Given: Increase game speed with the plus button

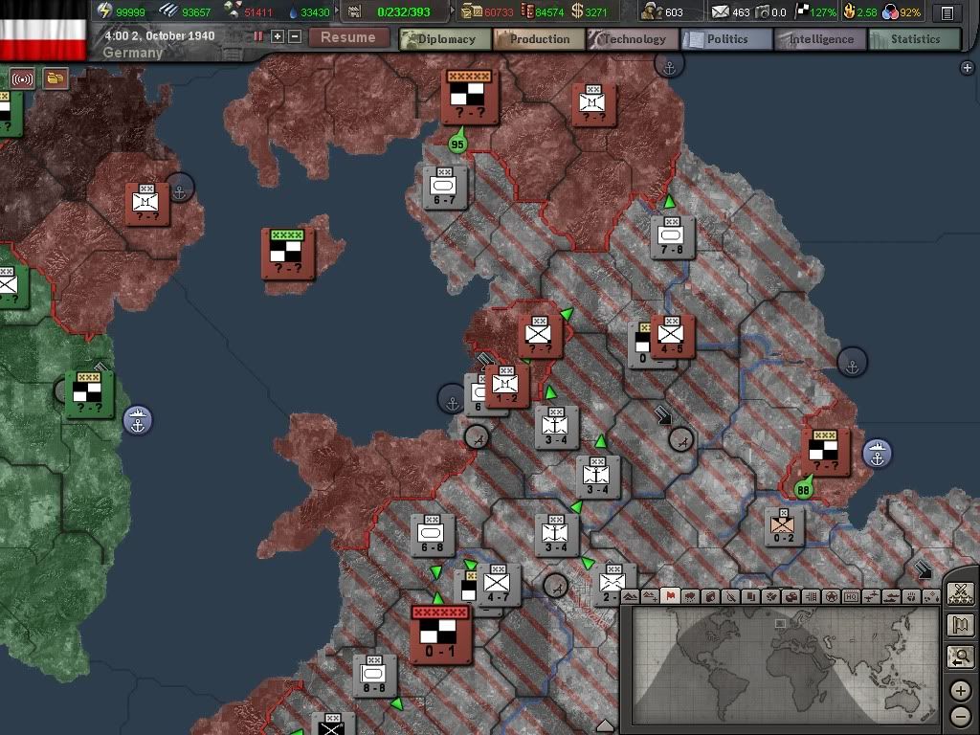Looking at the screenshot, I should 278,37.
